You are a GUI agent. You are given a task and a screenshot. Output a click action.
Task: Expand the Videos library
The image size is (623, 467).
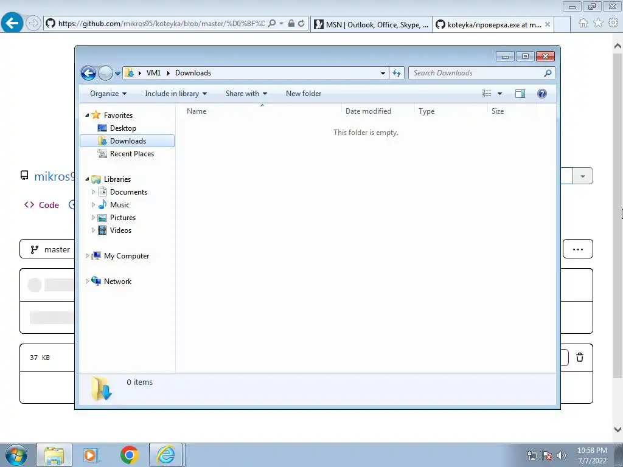(x=93, y=230)
